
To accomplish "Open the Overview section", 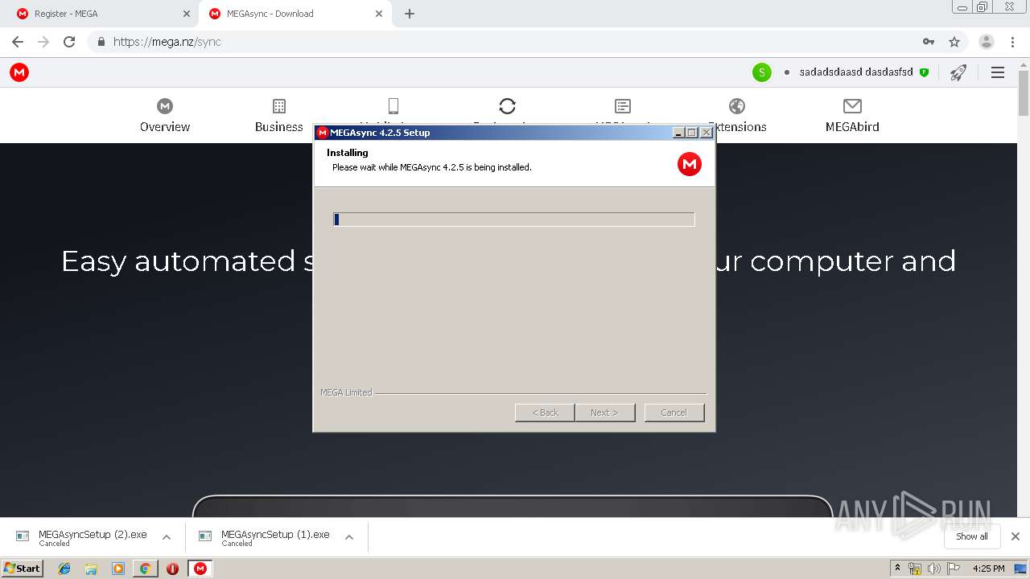I will [165, 116].
